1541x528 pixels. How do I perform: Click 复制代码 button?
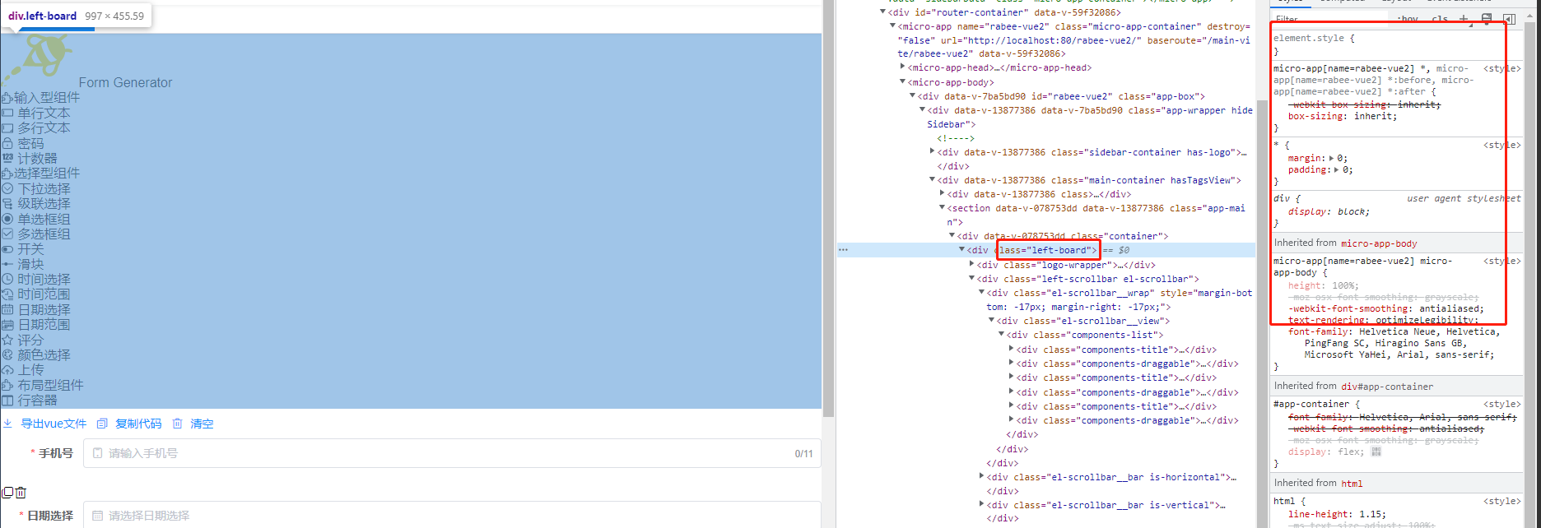coord(129,424)
